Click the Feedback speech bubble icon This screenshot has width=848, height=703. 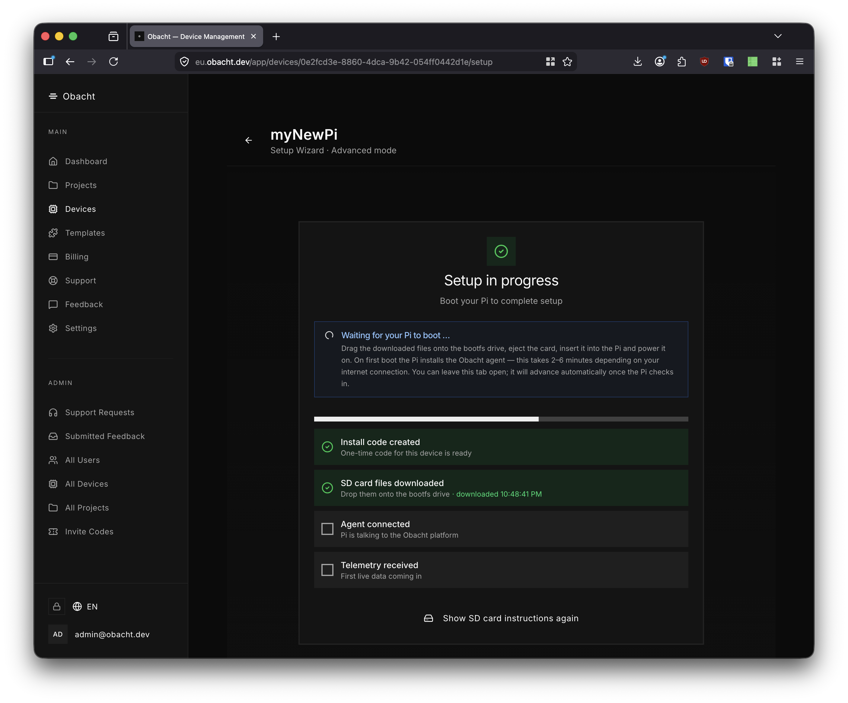tap(53, 304)
